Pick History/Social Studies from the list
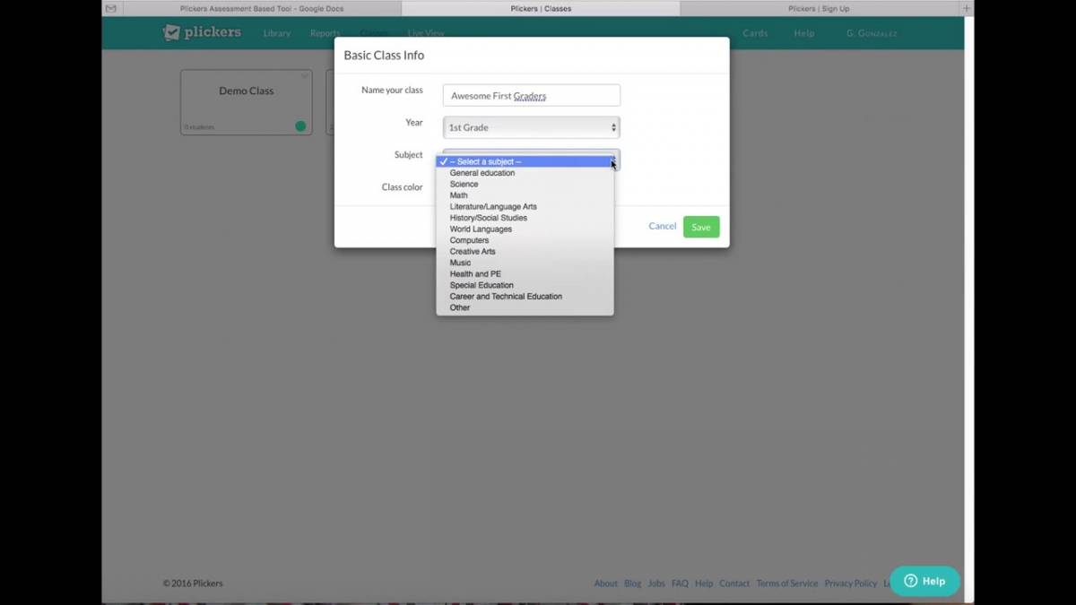1076x605 pixels. point(525,218)
